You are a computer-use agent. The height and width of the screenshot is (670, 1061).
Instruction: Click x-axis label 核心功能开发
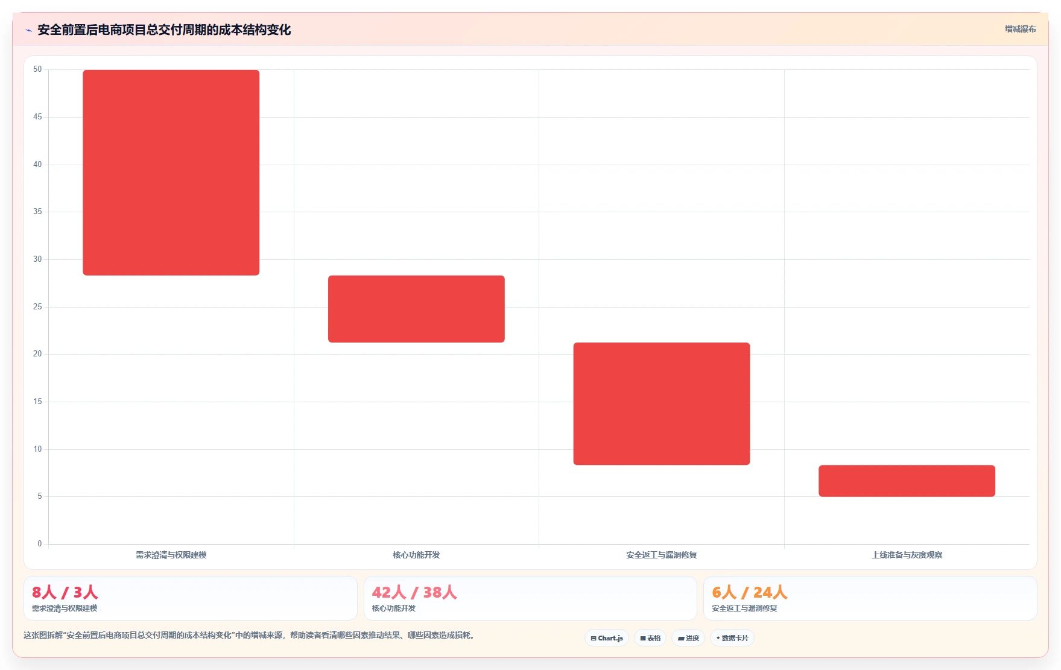416,555
